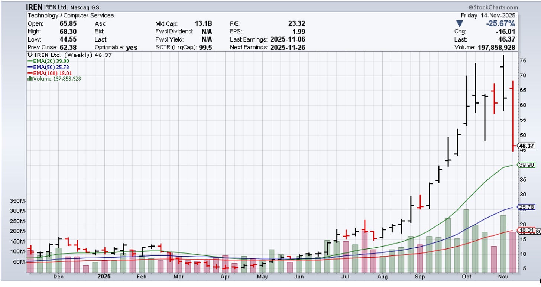
Task: Click the 'EMA(20) 39.90' legend entry
Action: (x=48, y=61)
